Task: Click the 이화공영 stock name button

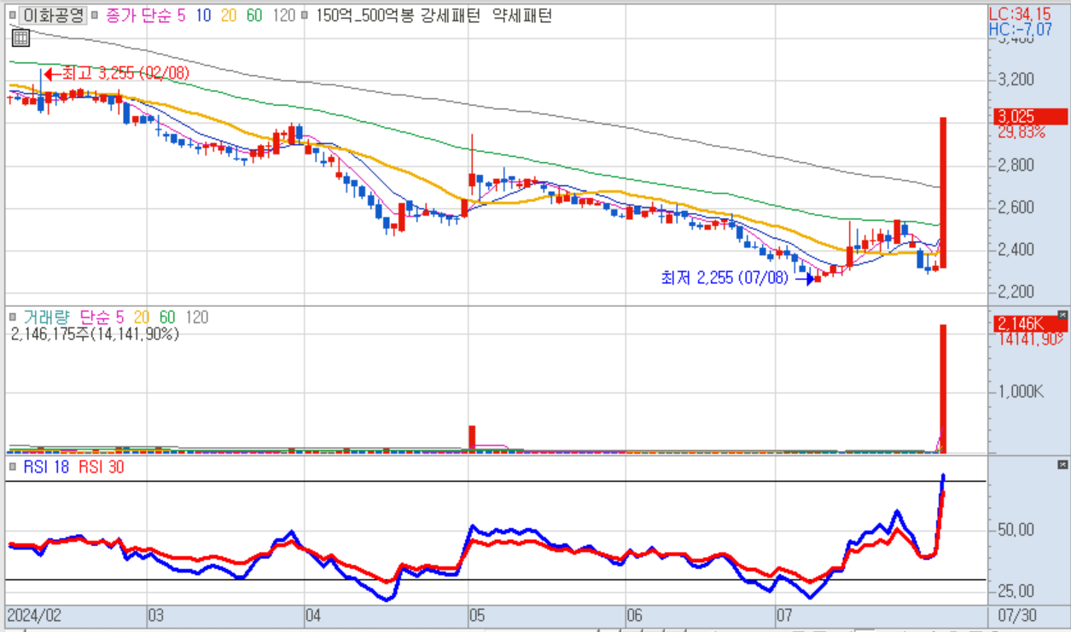Action: [x=52, y=14]
